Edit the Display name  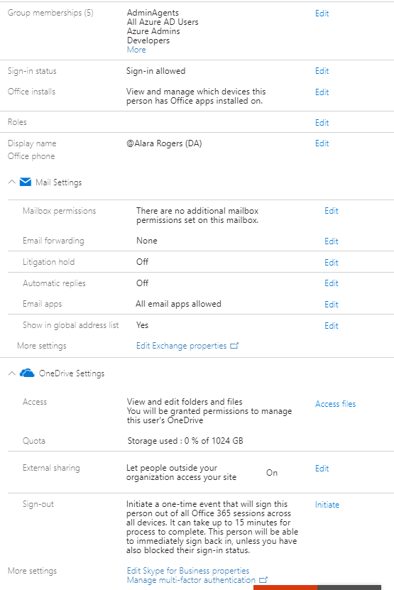(x=322, y=143)
